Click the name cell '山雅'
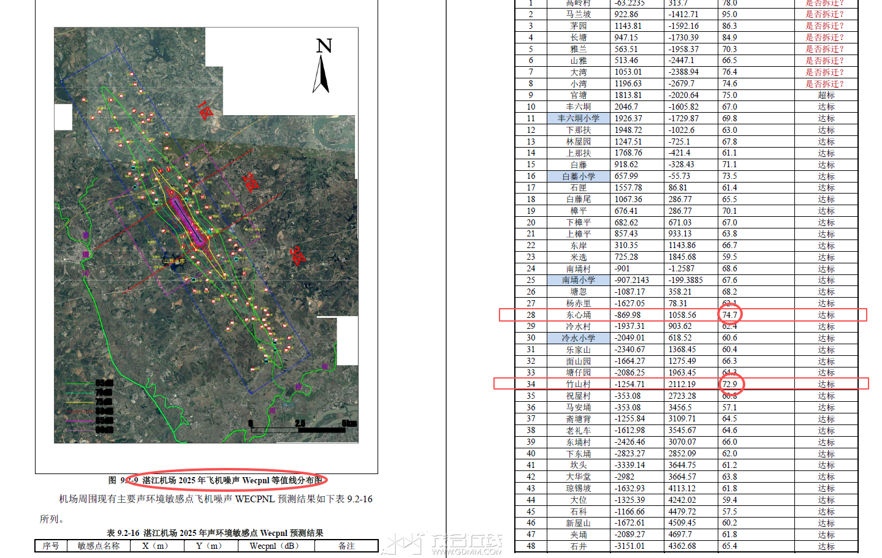Screen dimensions: 882x558 coord(578,61)
